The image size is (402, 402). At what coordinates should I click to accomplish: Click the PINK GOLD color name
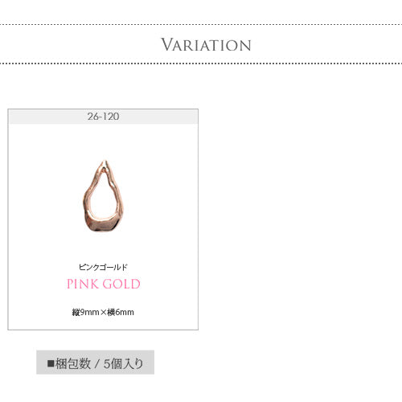coord(104,284)
